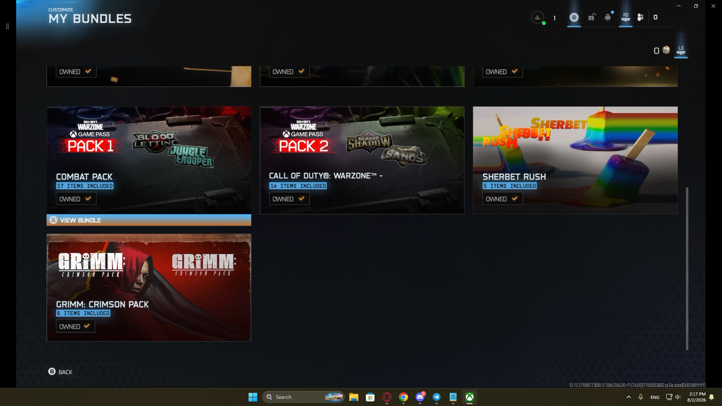722x406 pixels.
Task: Click the Owned badge on Sherbet Rush
Action: pos(502,199)
